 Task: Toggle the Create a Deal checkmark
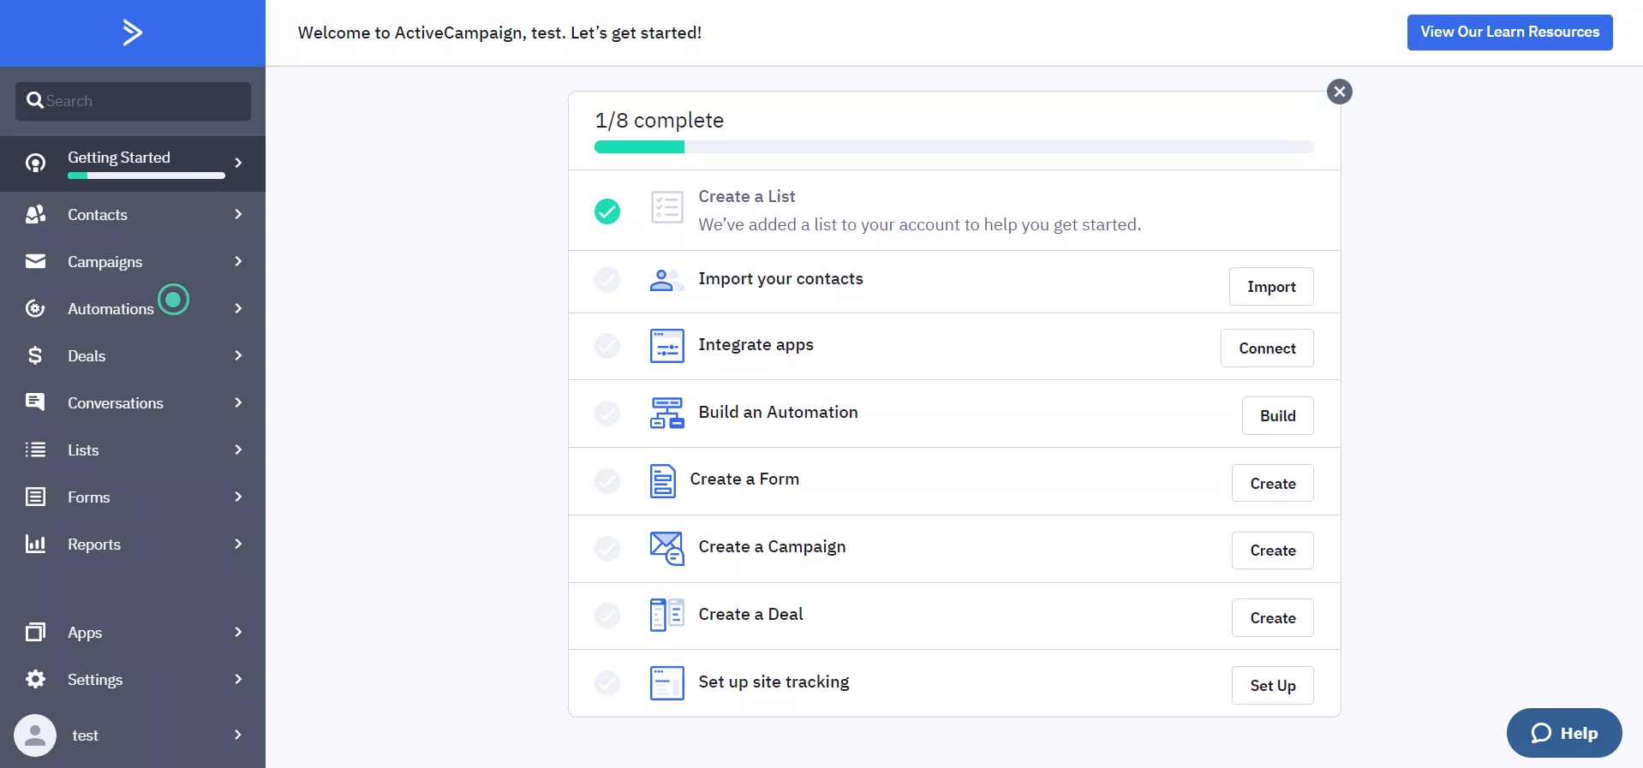[x=607, y=615]
